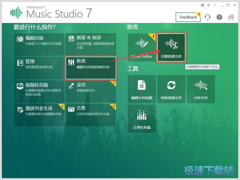Open 正常化音量 normalize volume tool

pyautogui.click(x=142, y=119)
